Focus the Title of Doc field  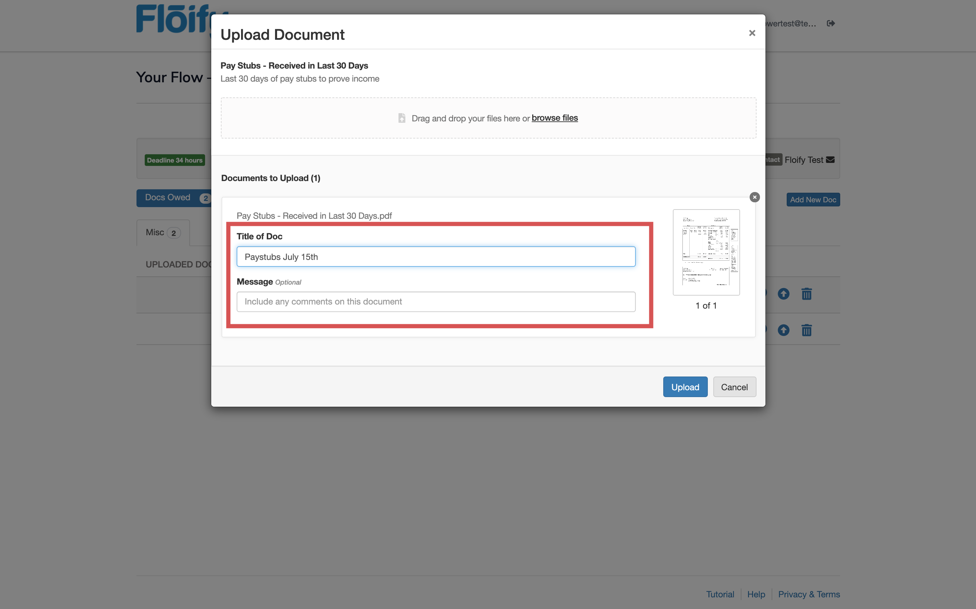436,256
